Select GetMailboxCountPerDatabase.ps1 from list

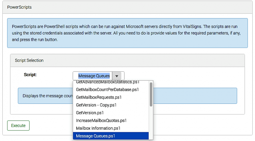pos(111,89)
